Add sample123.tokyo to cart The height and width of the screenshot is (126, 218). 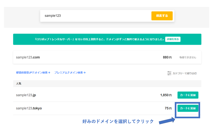click(188, 108)
